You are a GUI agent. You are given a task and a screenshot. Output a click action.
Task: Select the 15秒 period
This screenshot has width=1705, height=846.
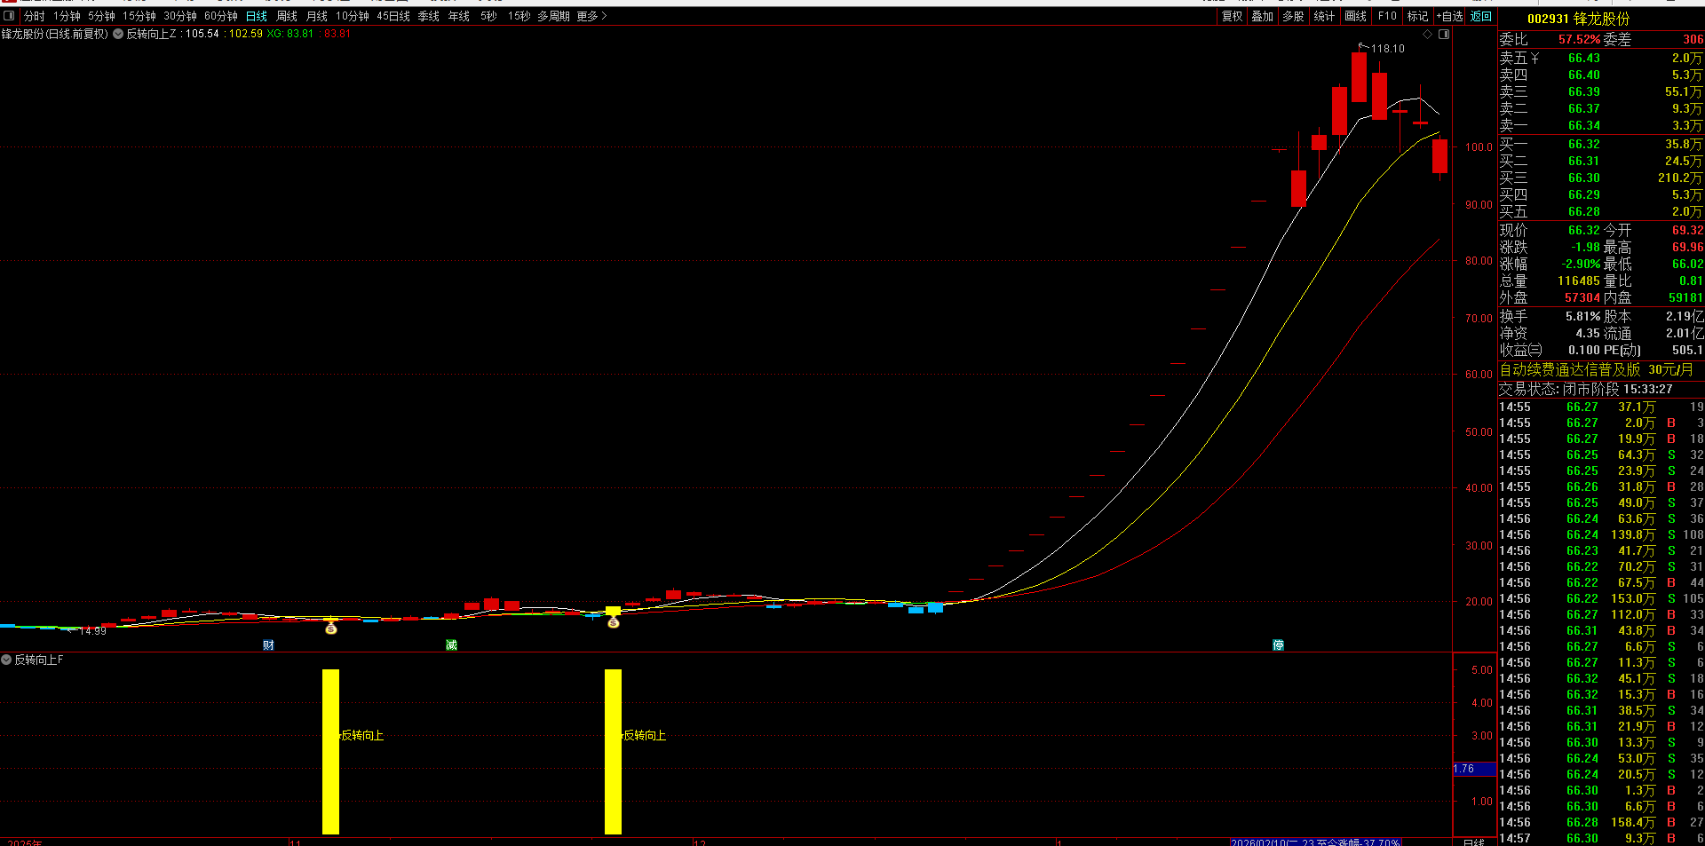pos(519,16)
